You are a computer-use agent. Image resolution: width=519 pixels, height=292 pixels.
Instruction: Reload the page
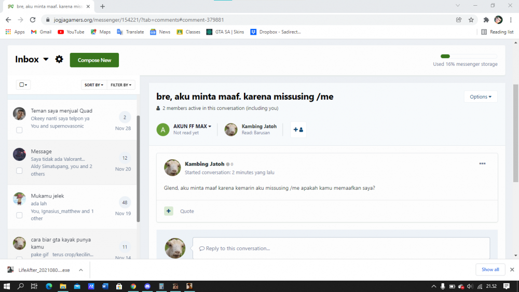32,20
